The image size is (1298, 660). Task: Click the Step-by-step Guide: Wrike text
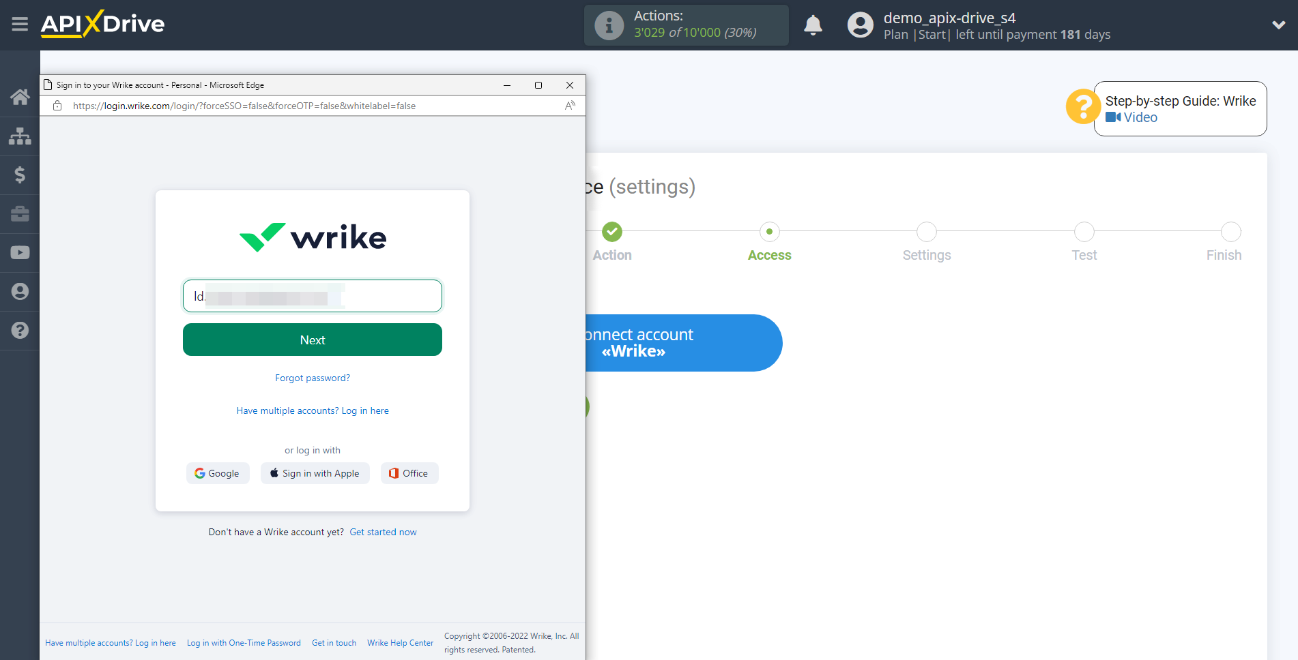1181,101
